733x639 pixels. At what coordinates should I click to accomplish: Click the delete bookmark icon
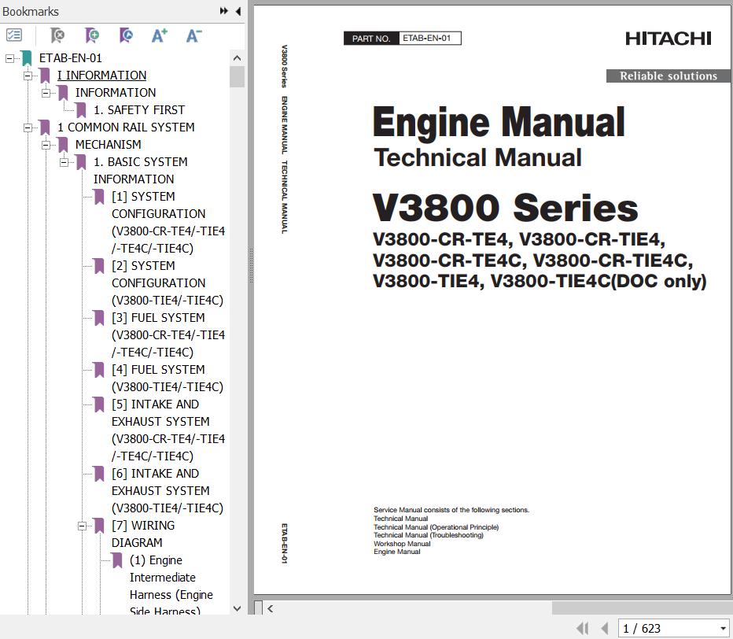coord(57,35)
